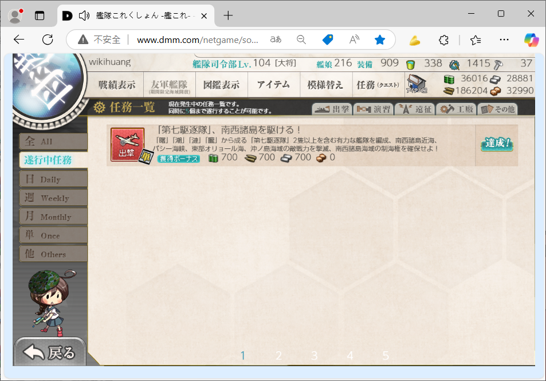
Task: Open a new browser tab
Action: [x=228, y=15]
